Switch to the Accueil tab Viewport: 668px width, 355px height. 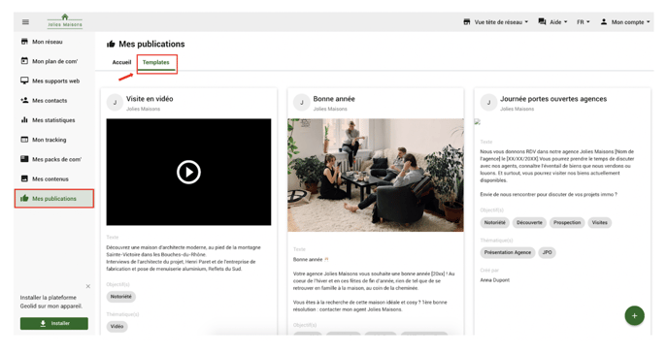point(121,62)
